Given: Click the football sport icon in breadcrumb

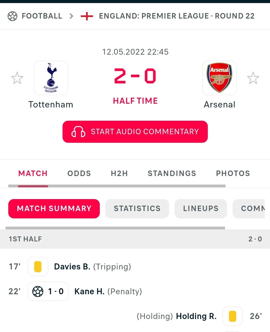Looking at the screenshot, I should pos(12,16).
